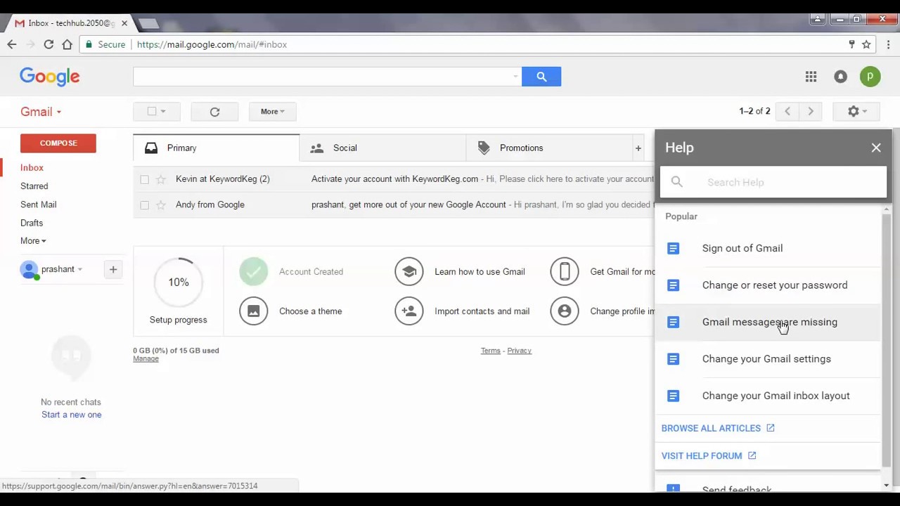Click the Change profile image icon
Viewport: 900px width, 506px height.
click(x=565, y=311)
